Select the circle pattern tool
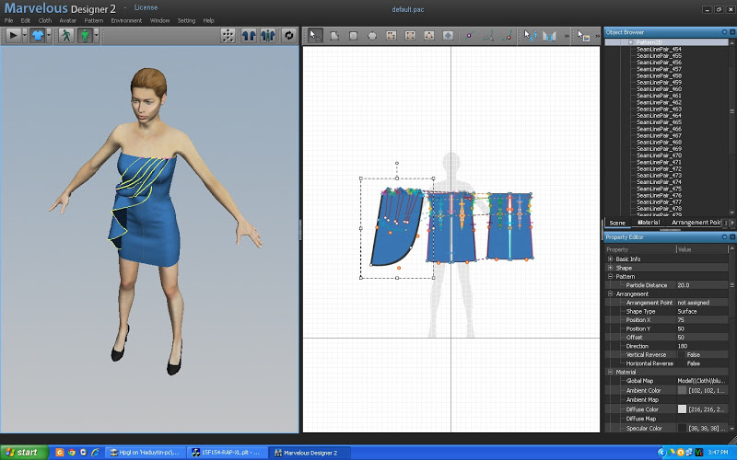This screenshot has height=460, width=737. [372, 36]
